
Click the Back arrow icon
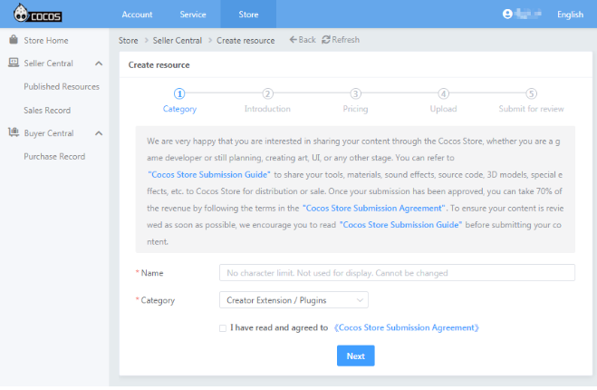click(293, 39)
